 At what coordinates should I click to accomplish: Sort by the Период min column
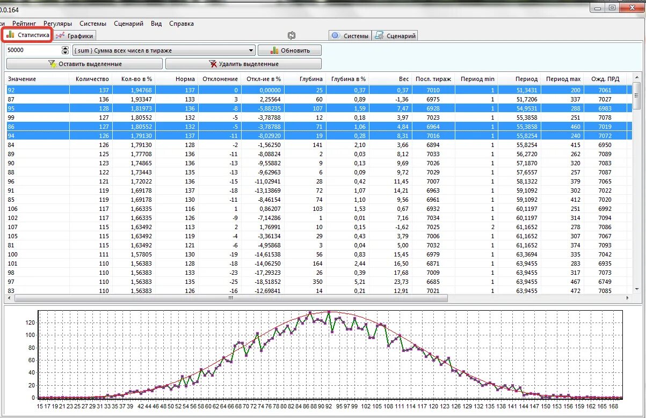coord(476,79)
